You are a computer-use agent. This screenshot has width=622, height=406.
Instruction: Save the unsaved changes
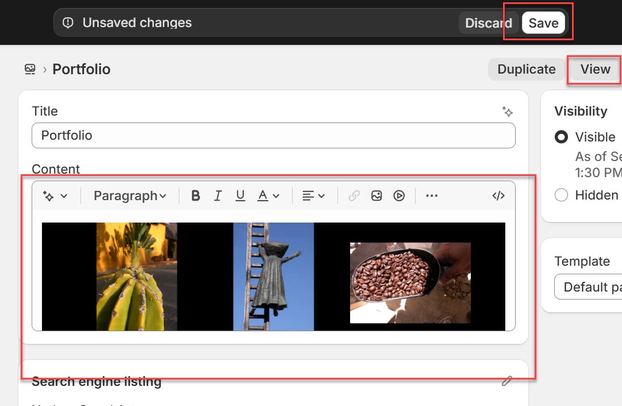543,23
